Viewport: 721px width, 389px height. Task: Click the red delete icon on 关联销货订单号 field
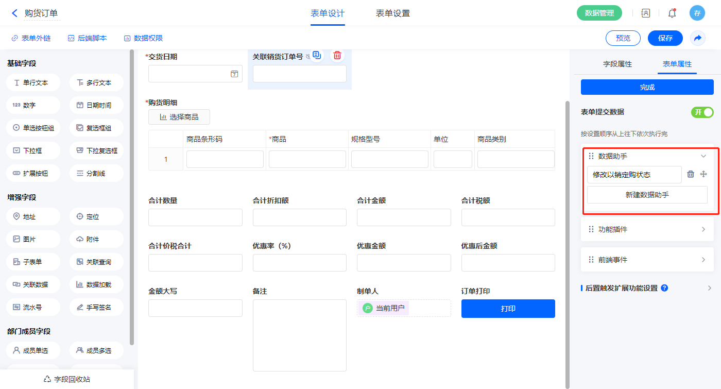(337, 55)
